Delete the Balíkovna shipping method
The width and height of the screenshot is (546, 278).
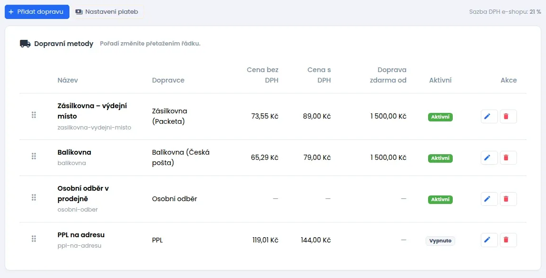tap(508, 158)
